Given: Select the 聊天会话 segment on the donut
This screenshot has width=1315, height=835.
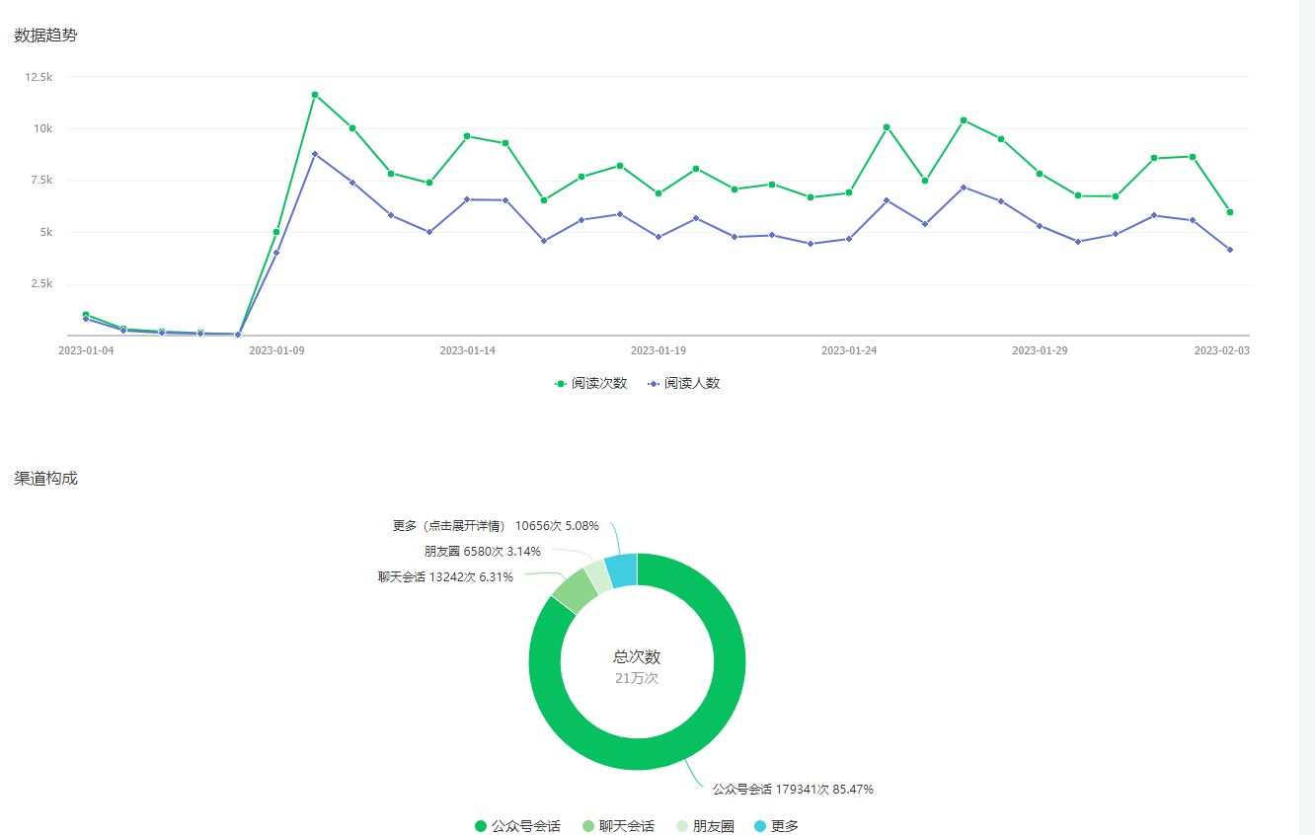Looking at the screenshot, I should pyautogui.click(x=575, y=589).
